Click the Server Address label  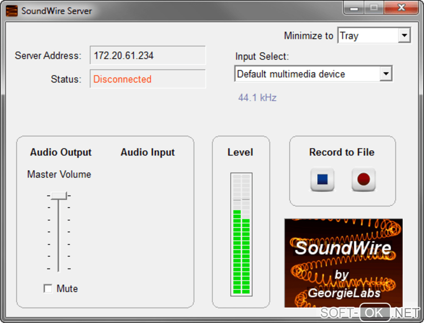[48, 55]
